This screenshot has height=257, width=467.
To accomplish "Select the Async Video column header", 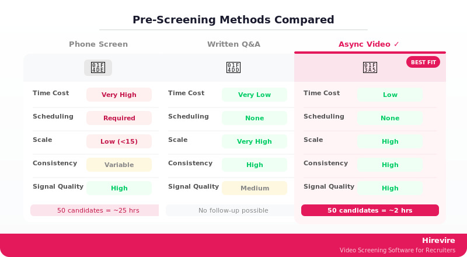I will (369, 44).
